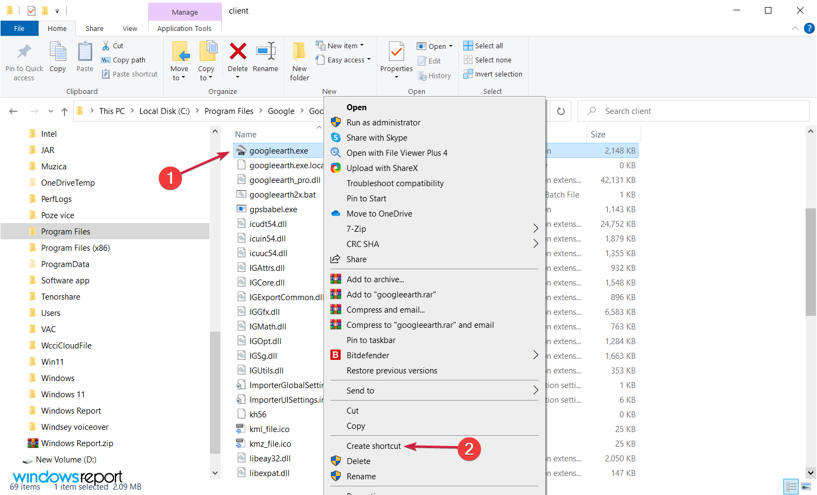The width and height of the screenshot is (817, 495).
Task: Expand the Bitdefender submenu
Action: pos(535,356)
